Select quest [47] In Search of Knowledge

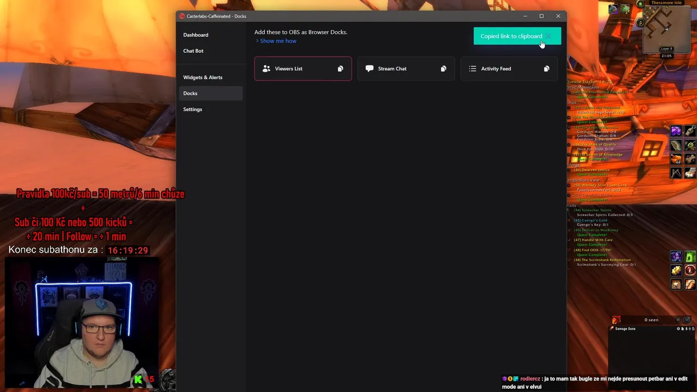pyautogui.click(x=598, y=155)
